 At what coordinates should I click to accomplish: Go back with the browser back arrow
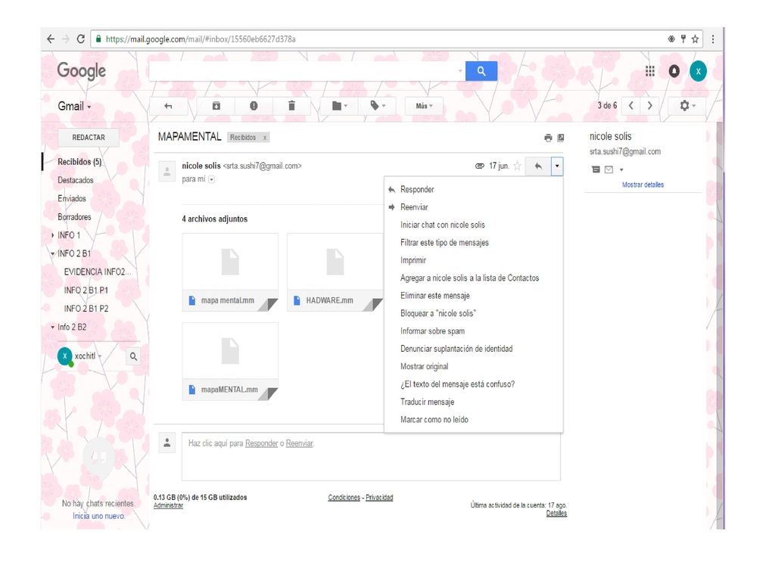pos(51,39)
